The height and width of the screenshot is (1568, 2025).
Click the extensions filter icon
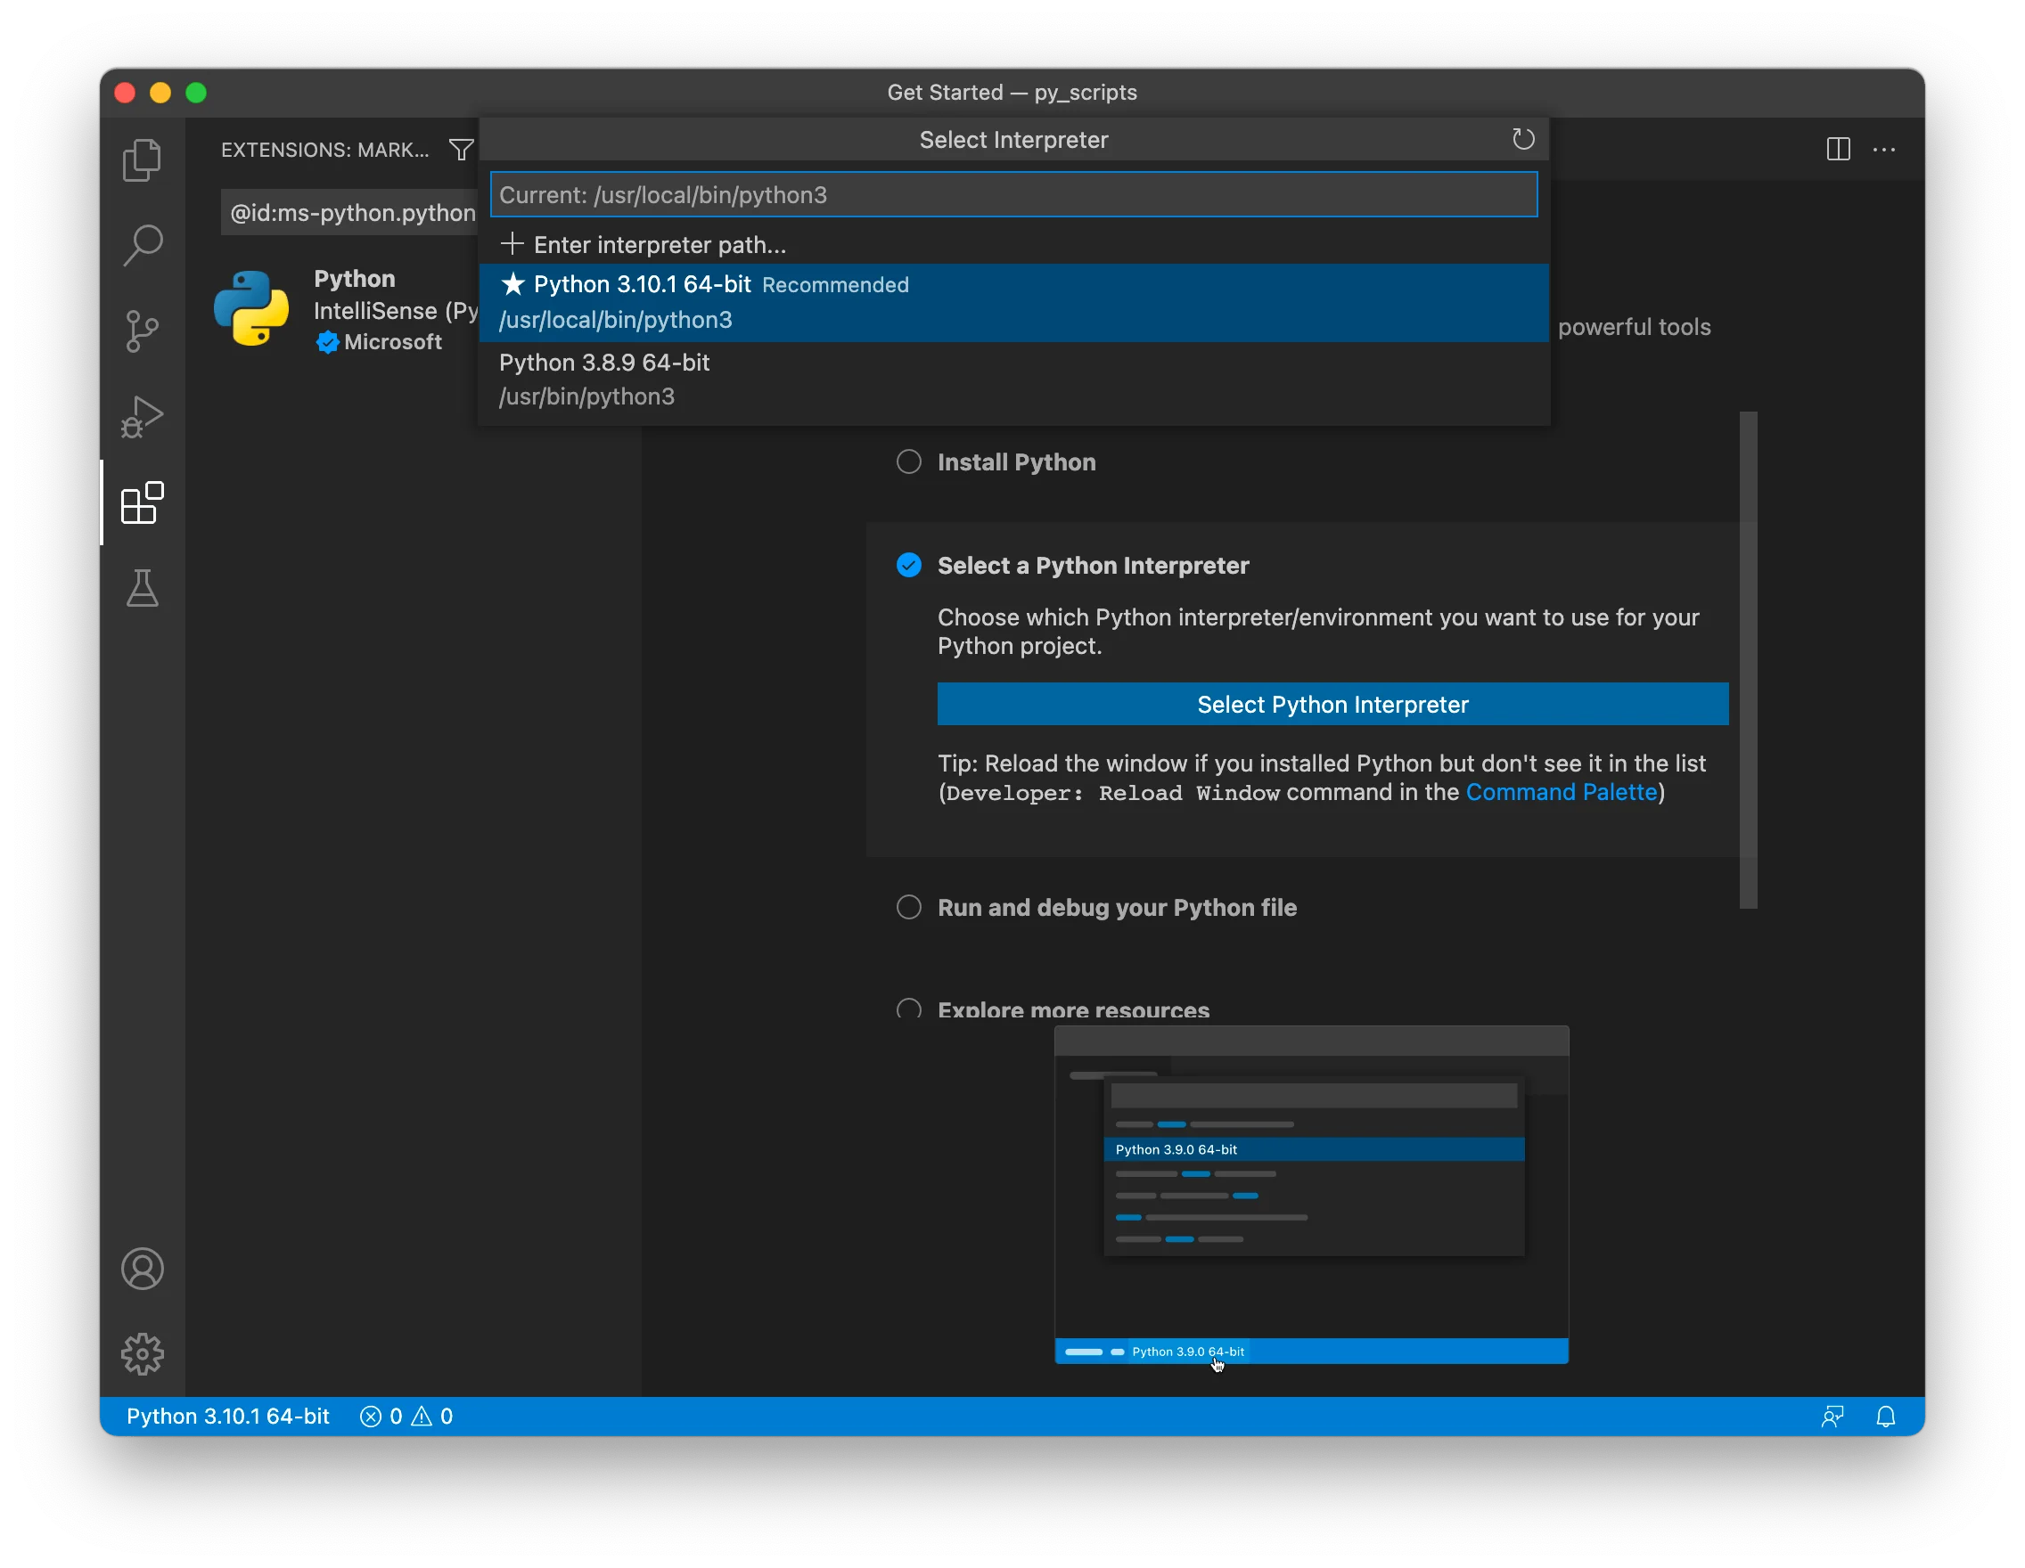461,149
